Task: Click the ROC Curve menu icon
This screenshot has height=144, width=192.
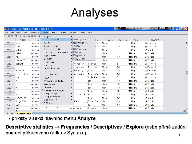Action: [42, 103]
